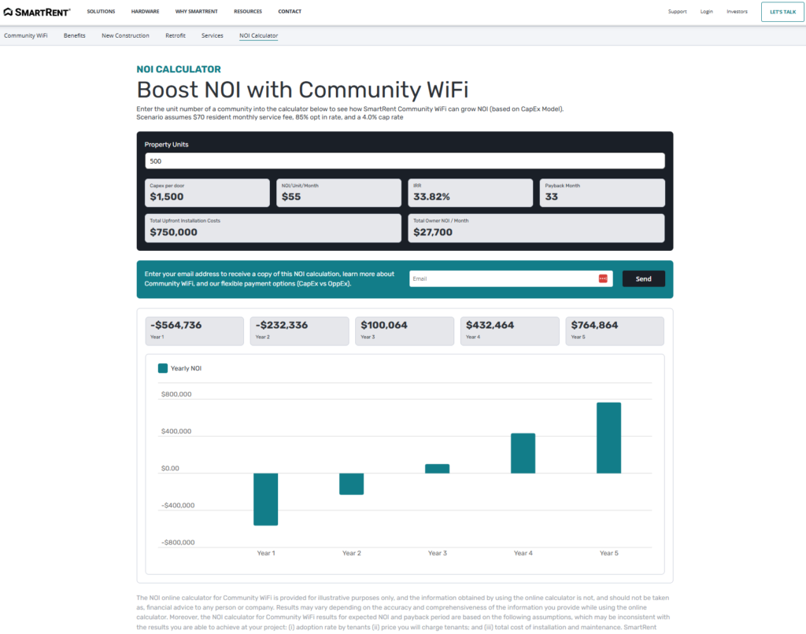Select the CONTACT menu item

coord(290,11)
